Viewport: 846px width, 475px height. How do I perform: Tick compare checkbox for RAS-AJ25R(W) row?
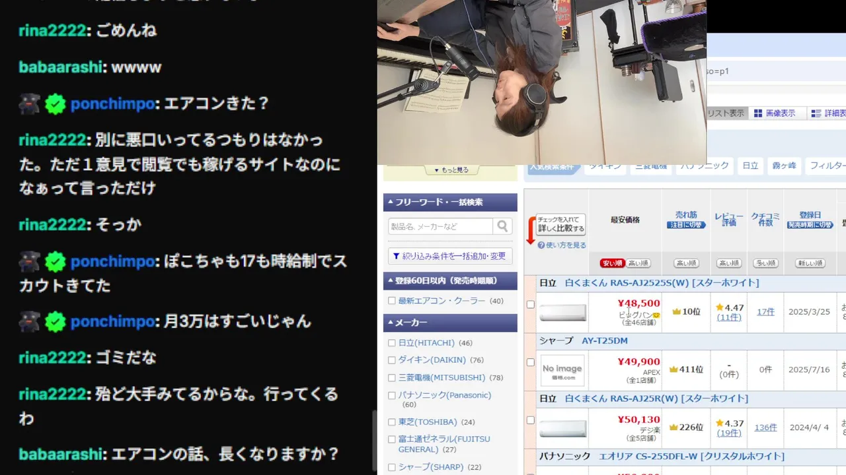pyautogui.click(x=530, y=420)
